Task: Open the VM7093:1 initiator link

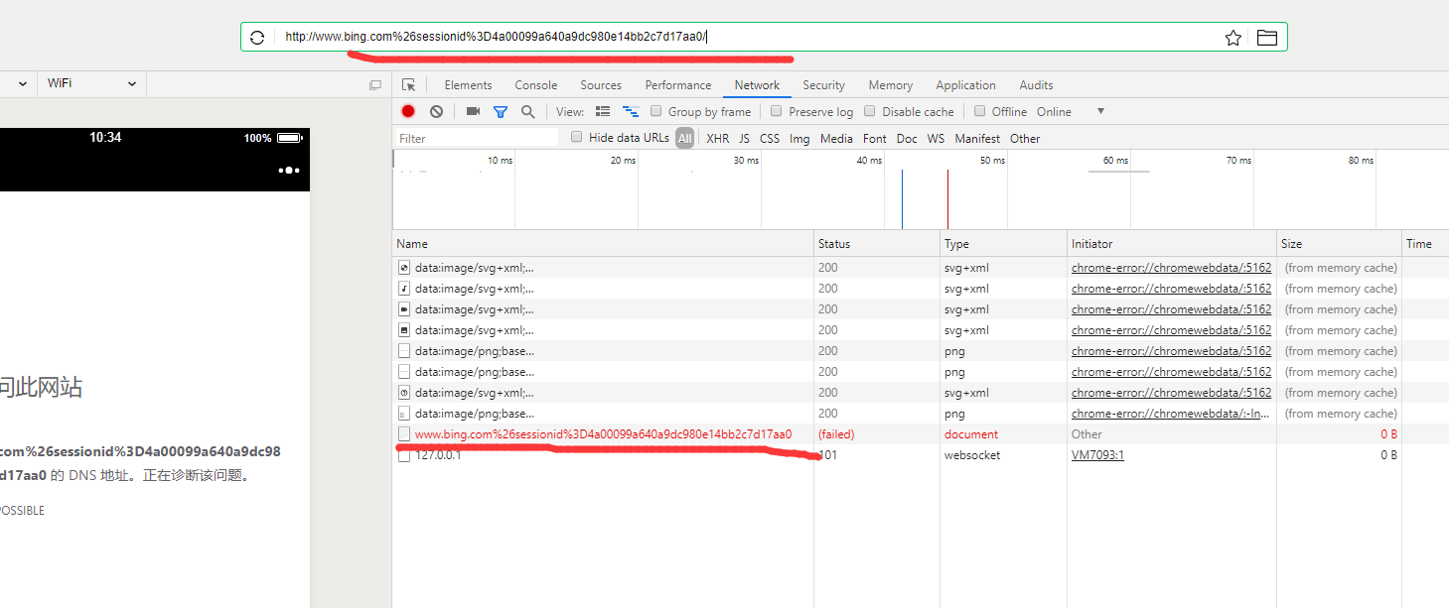Action: click(x=1097, y=455)
